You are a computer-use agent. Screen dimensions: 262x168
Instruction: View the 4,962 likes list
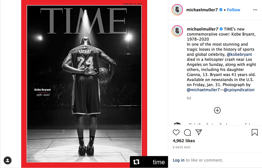pyautogui.click(x=184, y=141)
